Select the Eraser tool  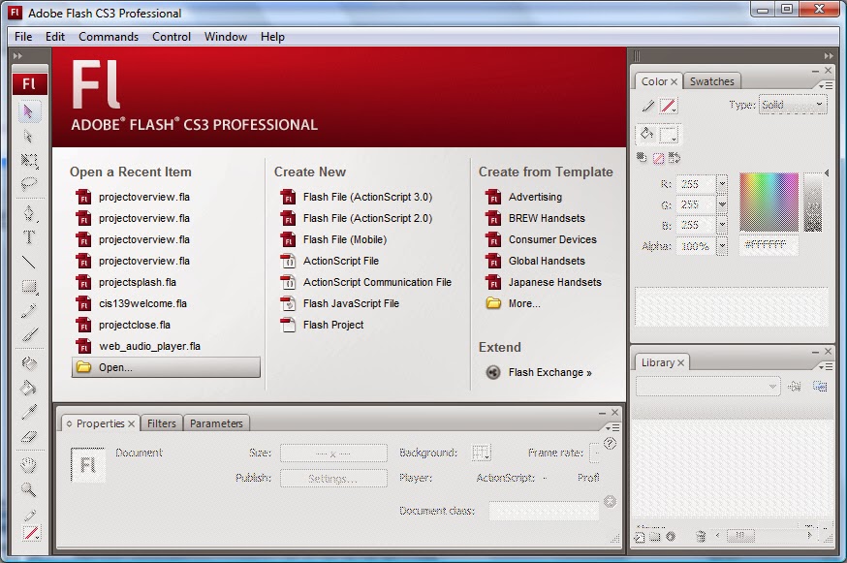(x=29, y=437)
